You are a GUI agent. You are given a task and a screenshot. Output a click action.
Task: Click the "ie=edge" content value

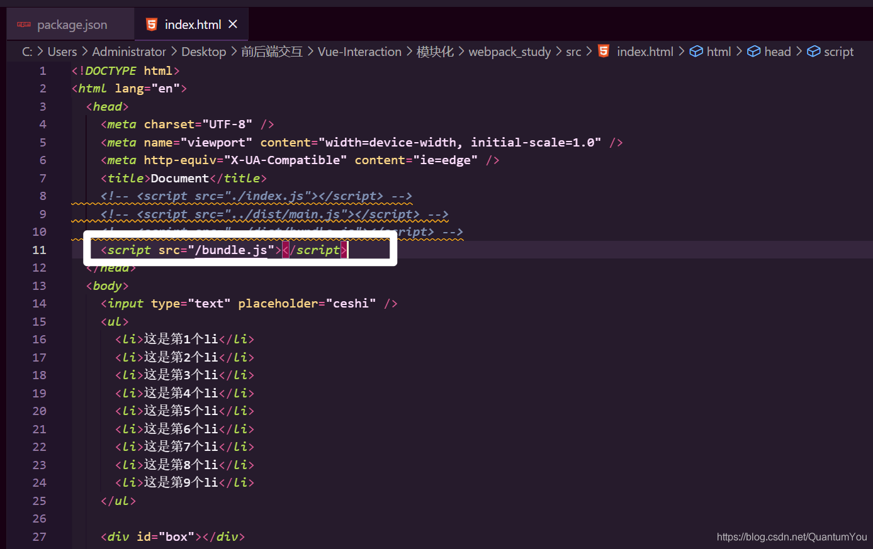(446, 160)
